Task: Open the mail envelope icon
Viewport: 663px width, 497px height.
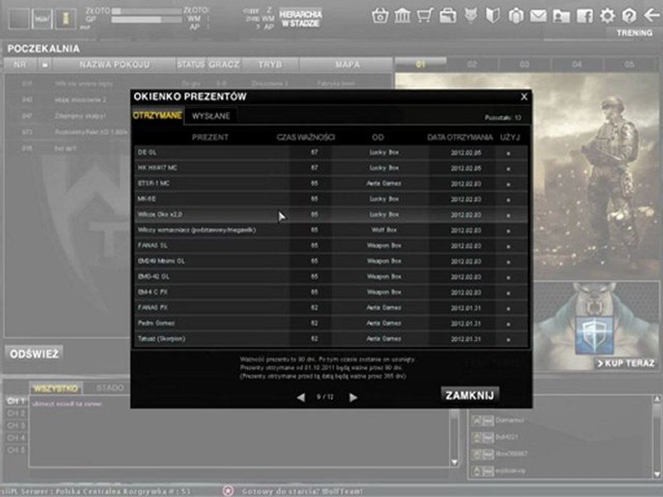Action: pos(538,17)
